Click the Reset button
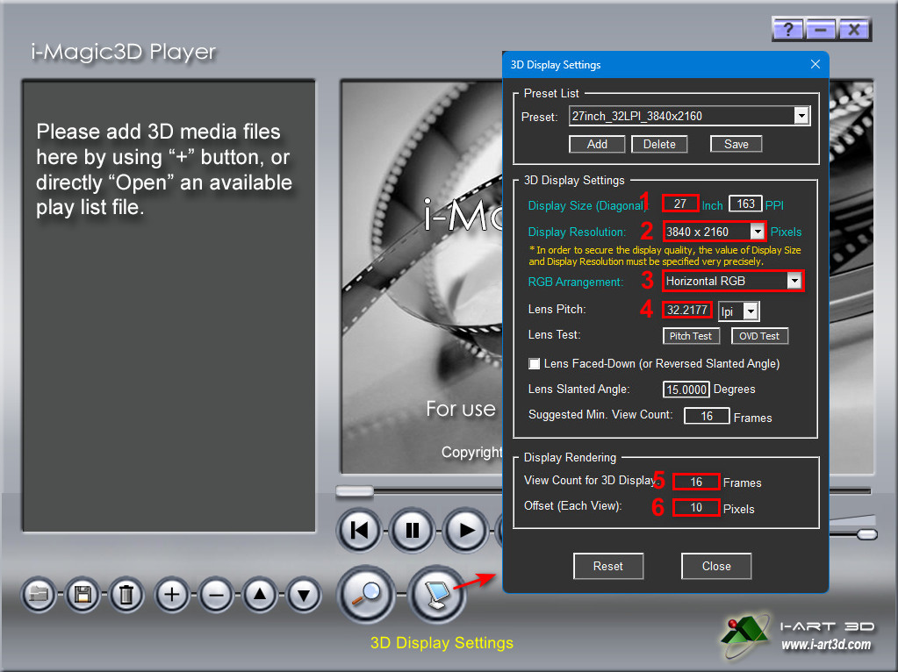This screenshot has height=672, width=898. [608, 566]
